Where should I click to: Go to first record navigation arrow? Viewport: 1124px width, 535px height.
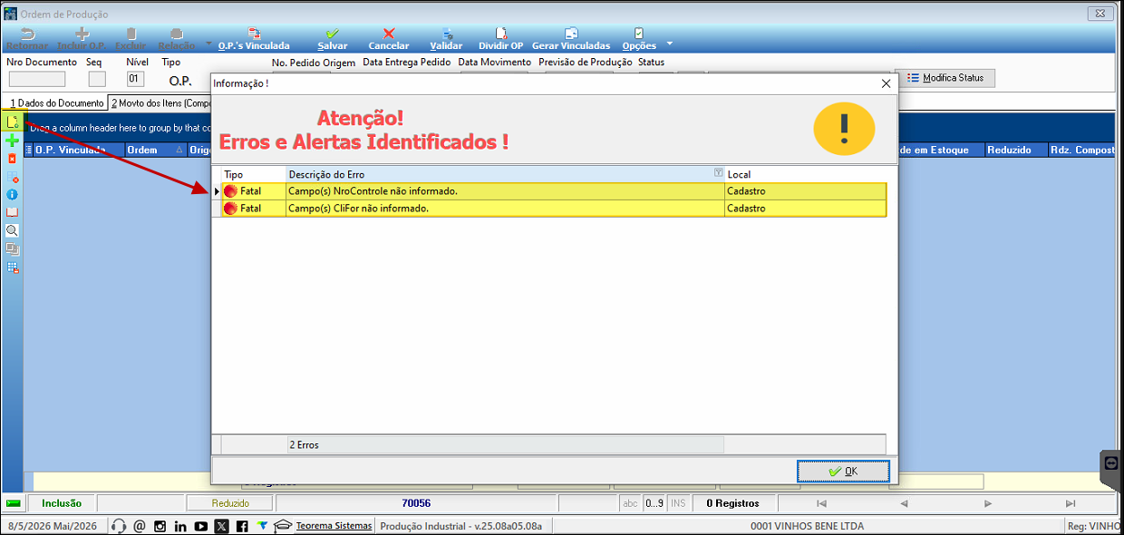tap(821, 503)
